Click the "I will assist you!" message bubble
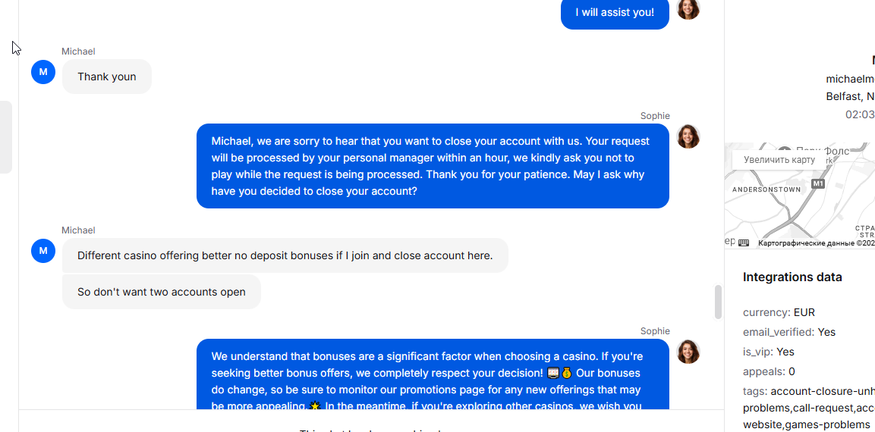This screenshot has width=875, height=432. (x=615, y=13)
